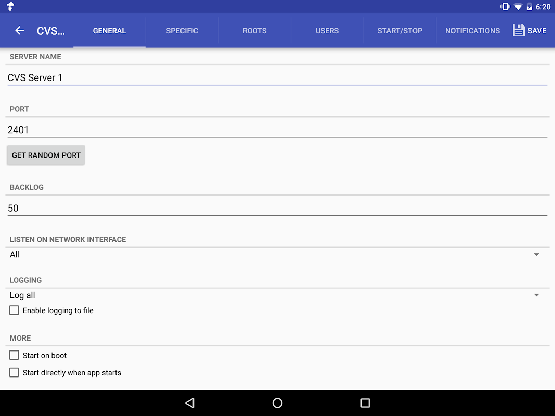Tap the Save floppy disk icon
Image resolution: width=555 pixels, height=416 pixels.
(518, 30)
